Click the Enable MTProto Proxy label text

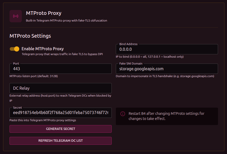click(x=42, y=49)
